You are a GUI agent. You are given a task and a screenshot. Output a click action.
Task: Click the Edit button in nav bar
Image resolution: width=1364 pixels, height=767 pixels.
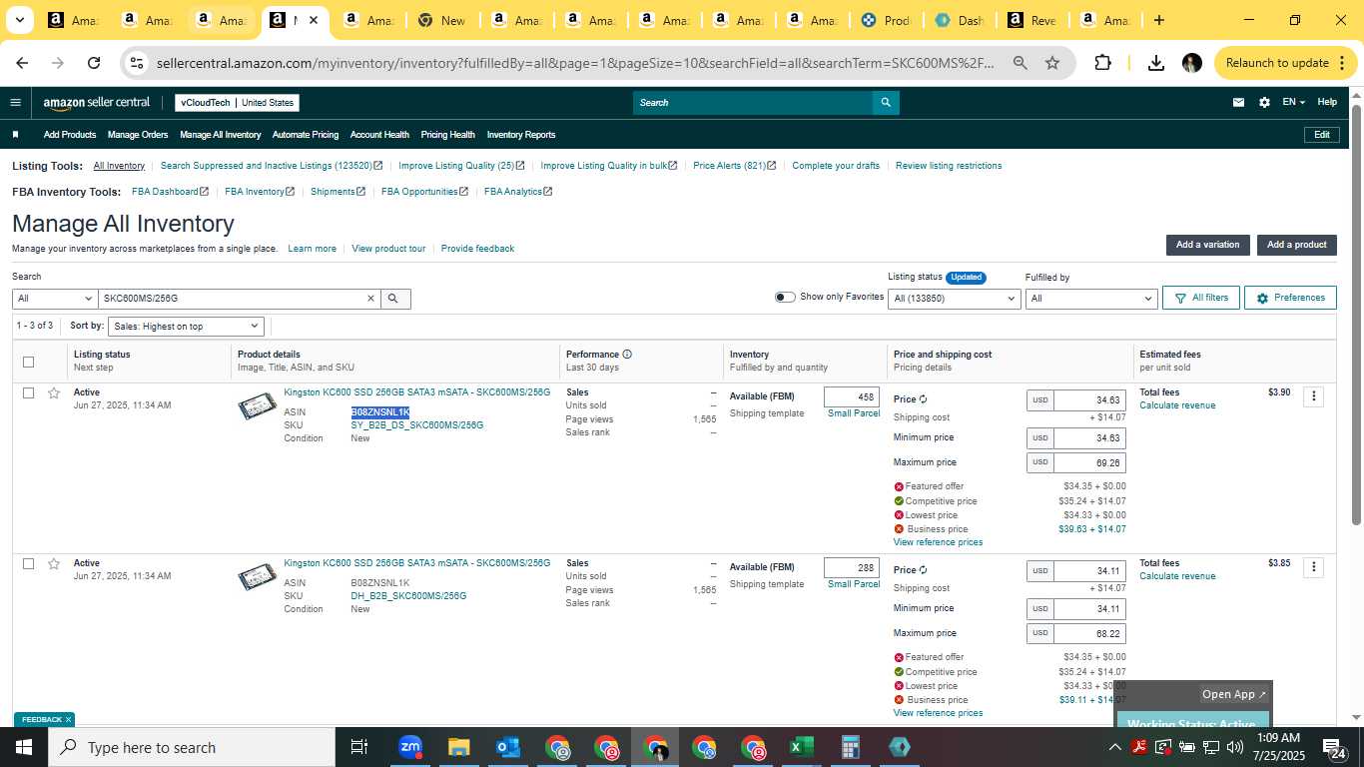[x=1321, y=135]
